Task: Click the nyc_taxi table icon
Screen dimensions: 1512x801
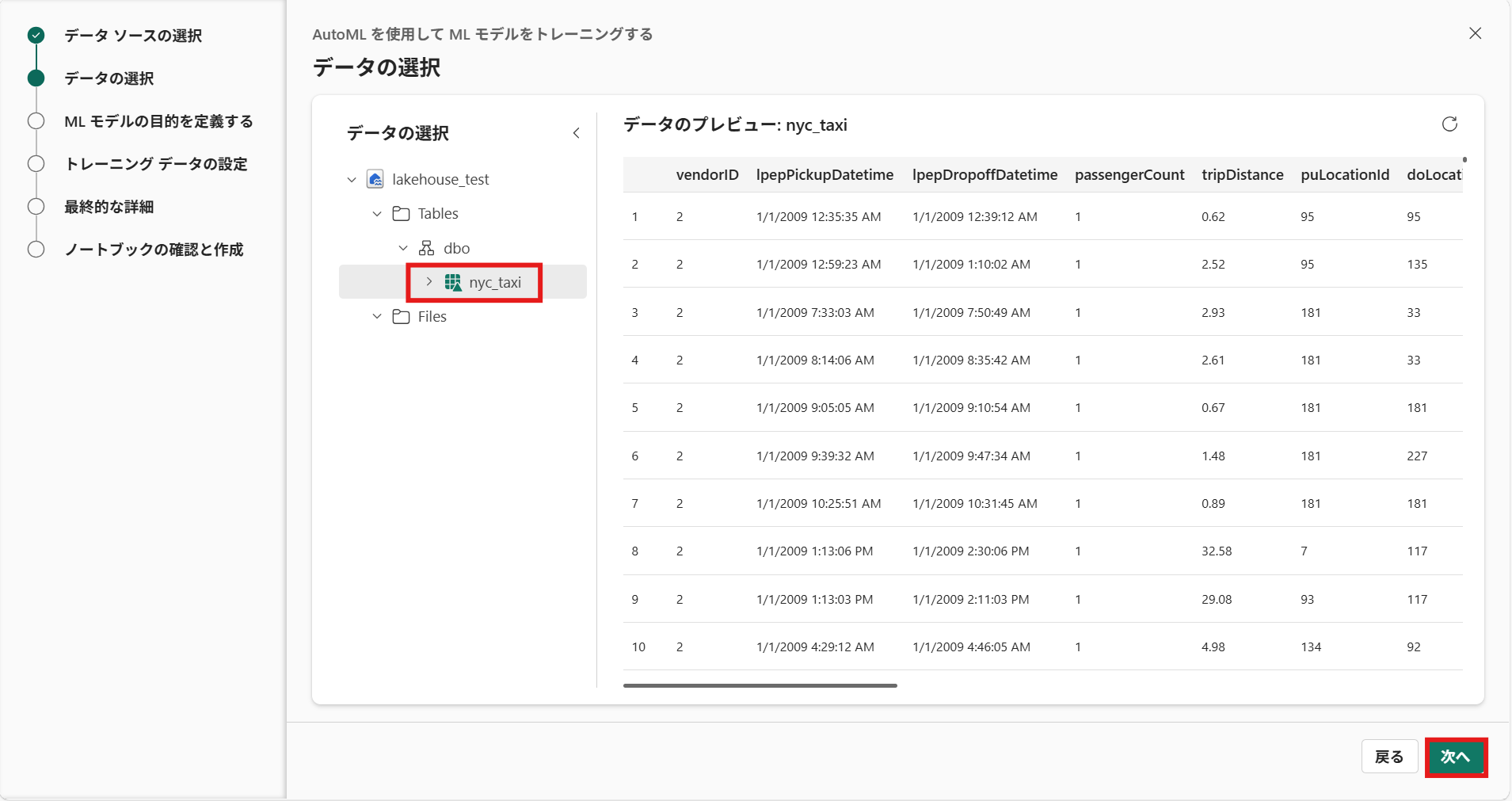Action: (x=453, y=283)
